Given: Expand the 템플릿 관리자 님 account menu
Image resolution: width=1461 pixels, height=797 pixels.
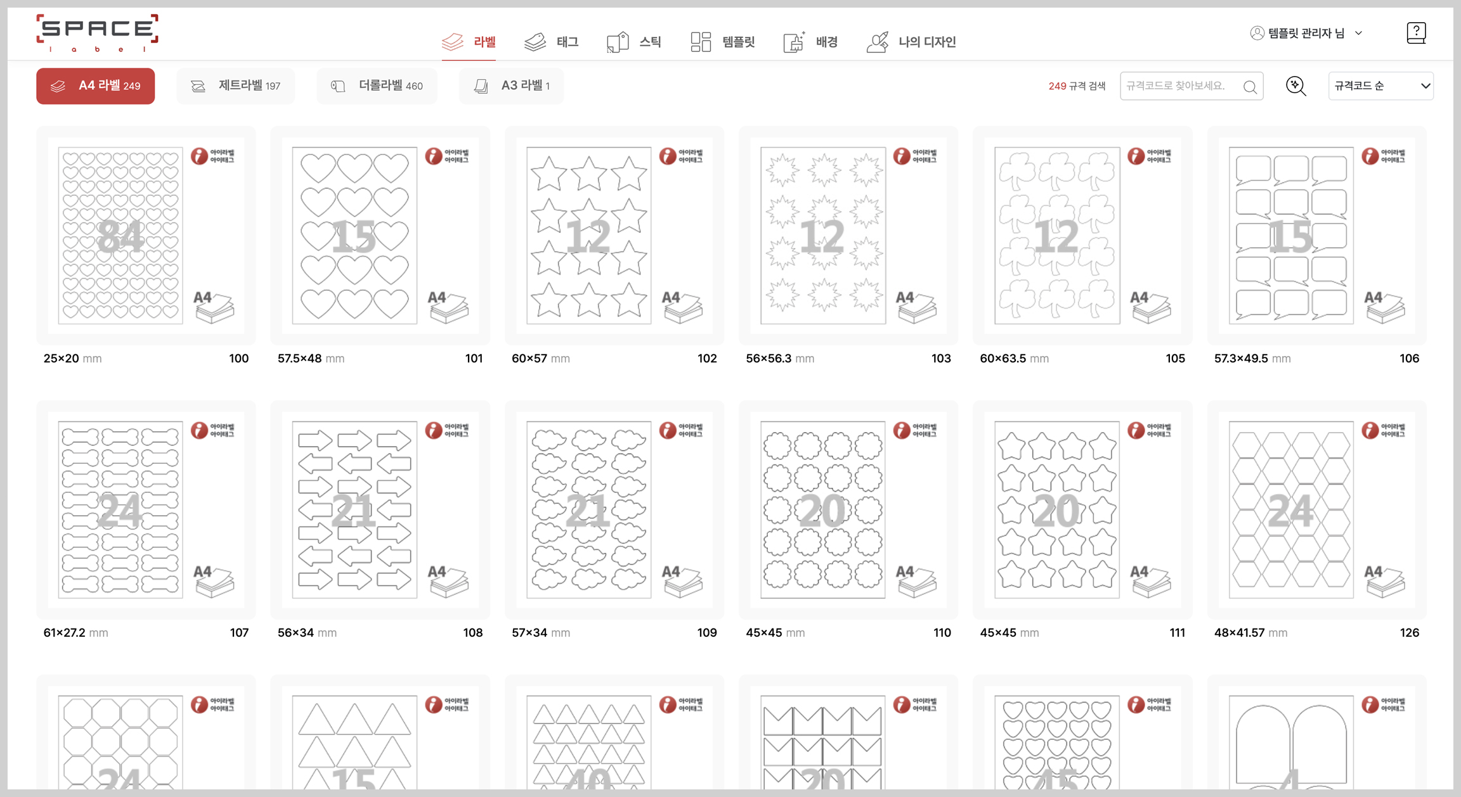Looking at the screenshot, I should point(1306,33).
